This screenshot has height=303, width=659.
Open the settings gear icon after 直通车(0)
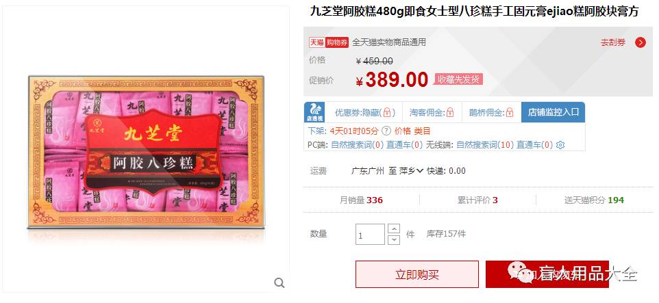pyautogui.click(x=560, y=145)
